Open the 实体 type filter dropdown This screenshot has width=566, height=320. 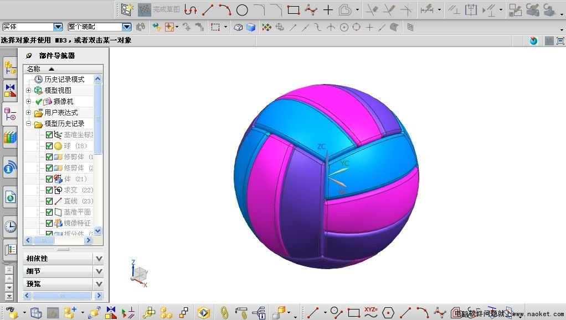pyautogui.click(x=58, y=27)
